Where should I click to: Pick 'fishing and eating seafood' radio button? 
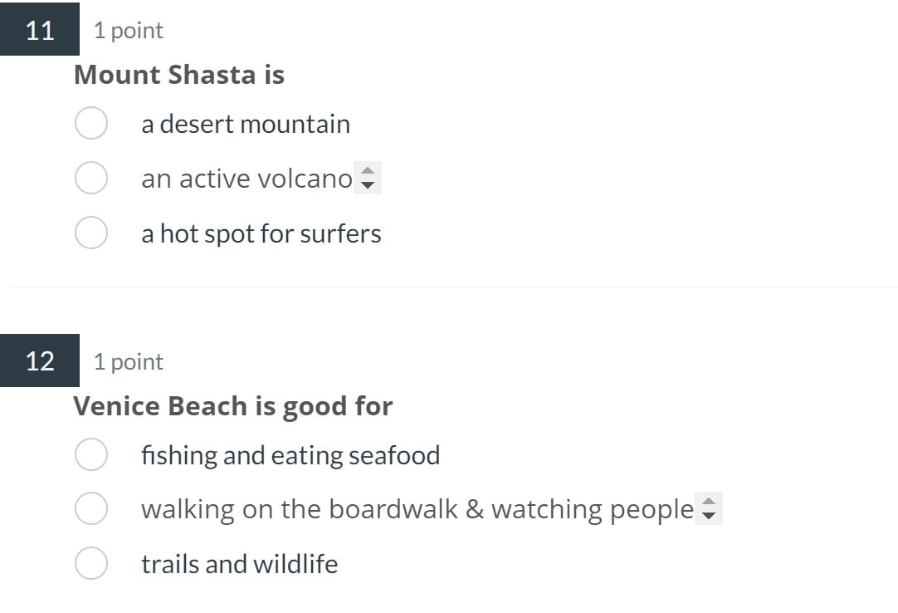pos(91,454)
